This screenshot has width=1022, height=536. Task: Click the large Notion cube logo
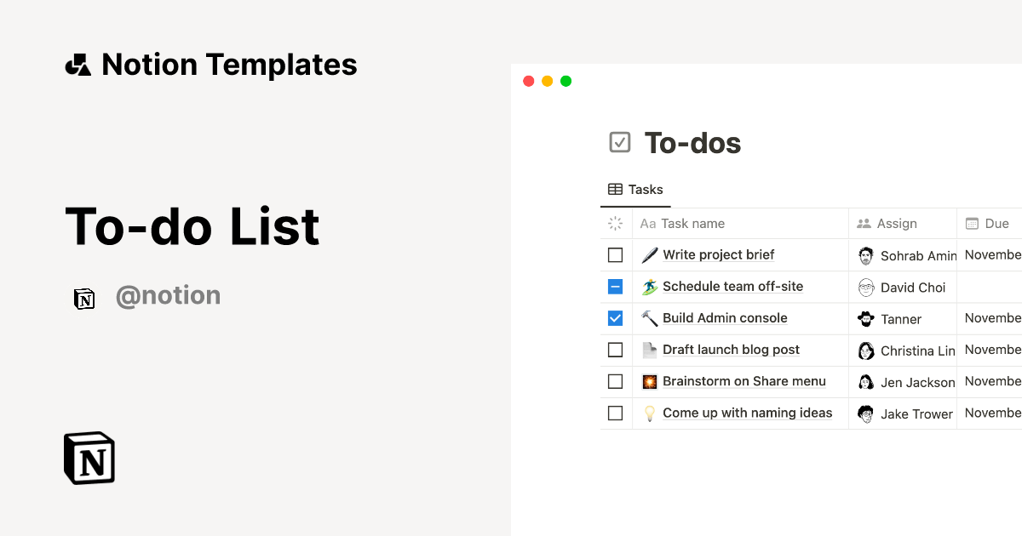point(89,458)
